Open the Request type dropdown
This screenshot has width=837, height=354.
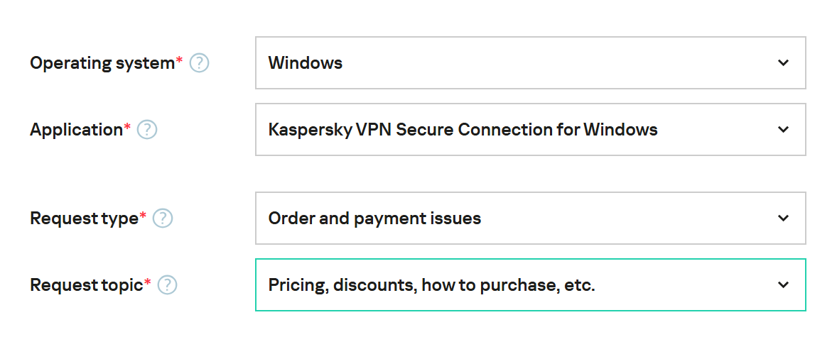point(531,218)
